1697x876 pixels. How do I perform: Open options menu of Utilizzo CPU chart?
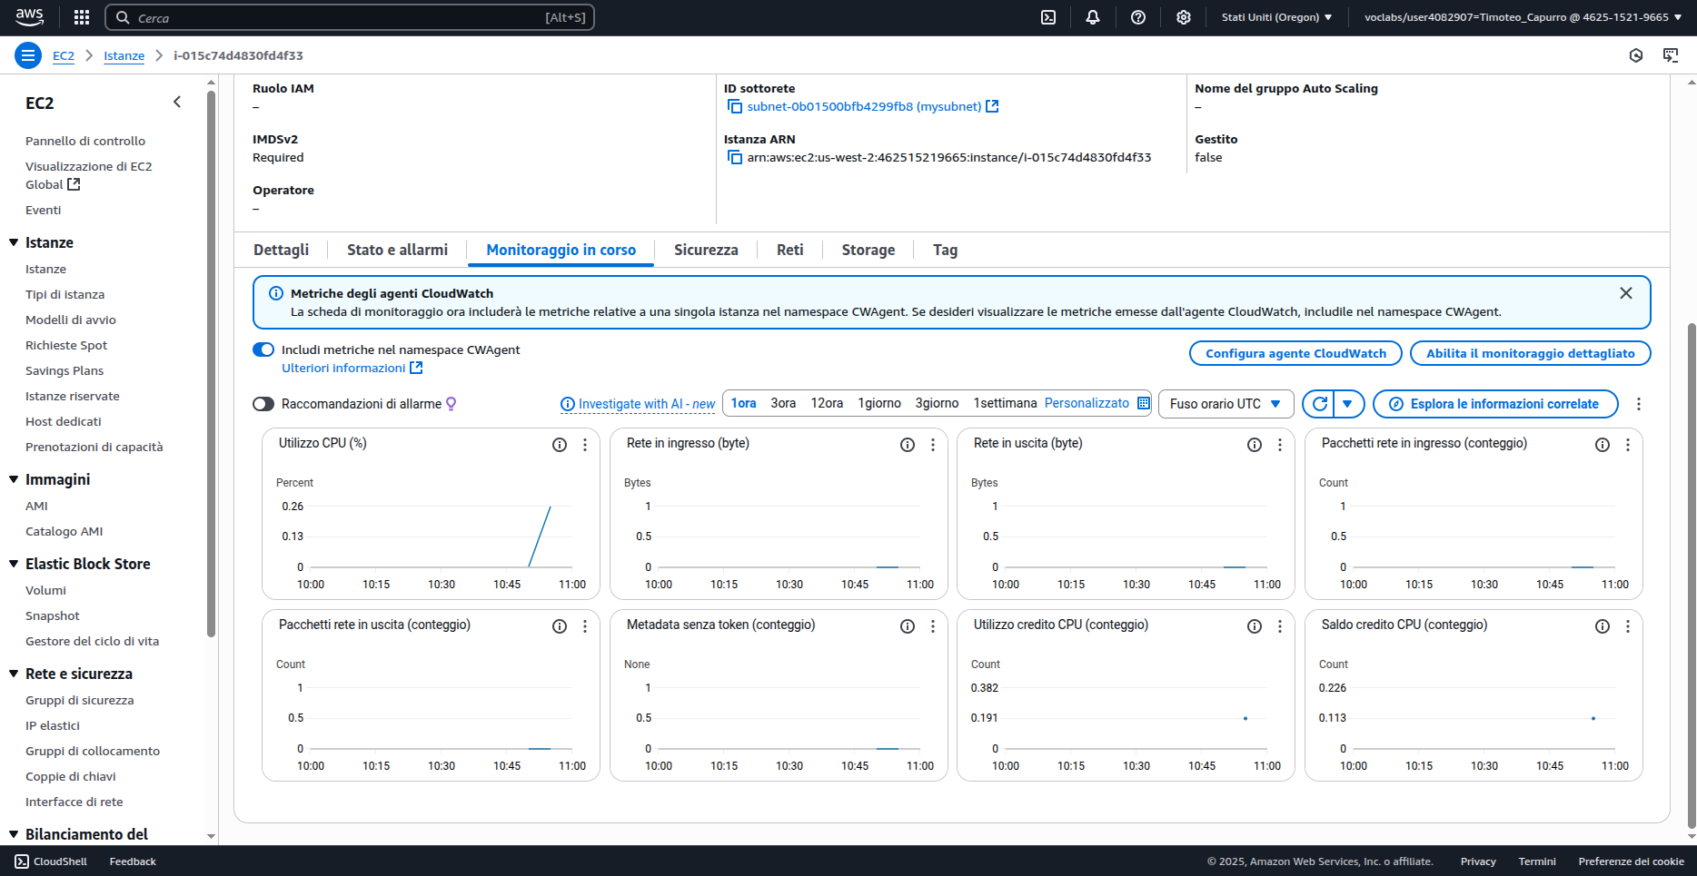(585, 445)
